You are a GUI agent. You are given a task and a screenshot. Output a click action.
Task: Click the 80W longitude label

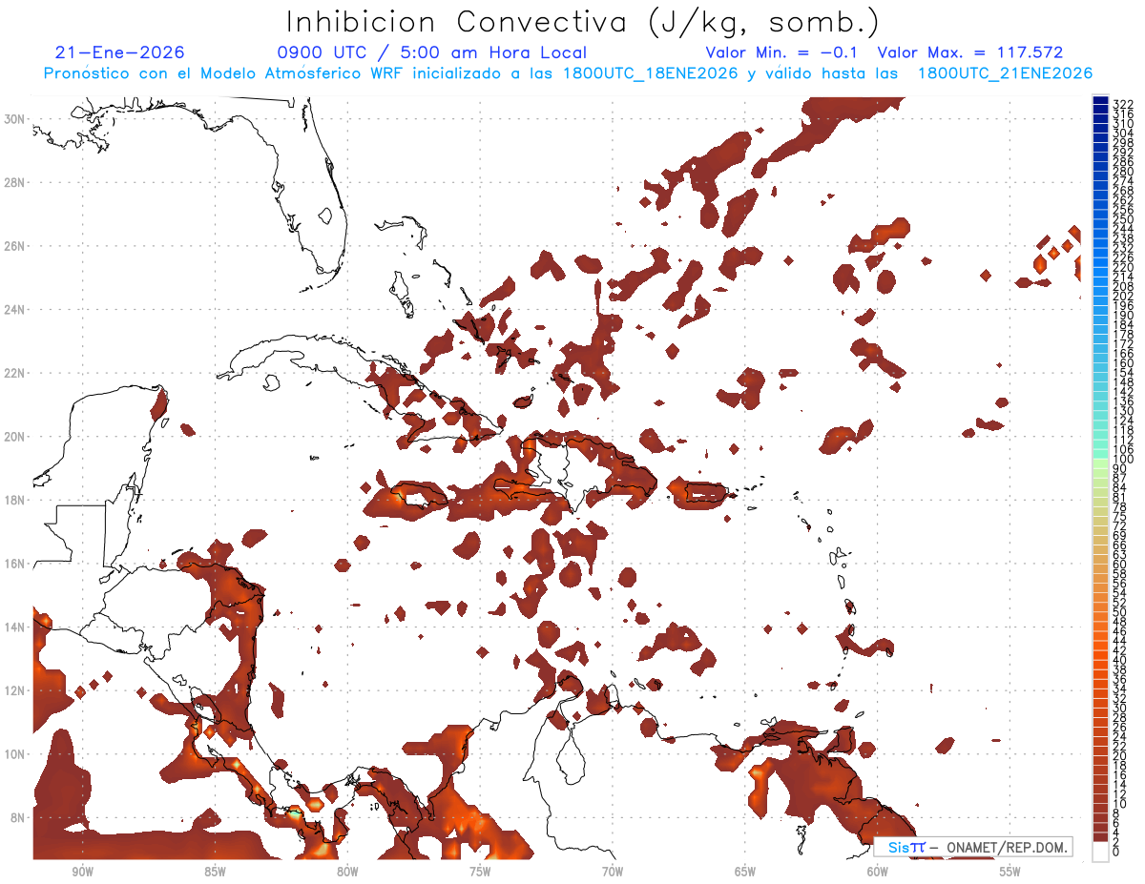click(347, 872)
